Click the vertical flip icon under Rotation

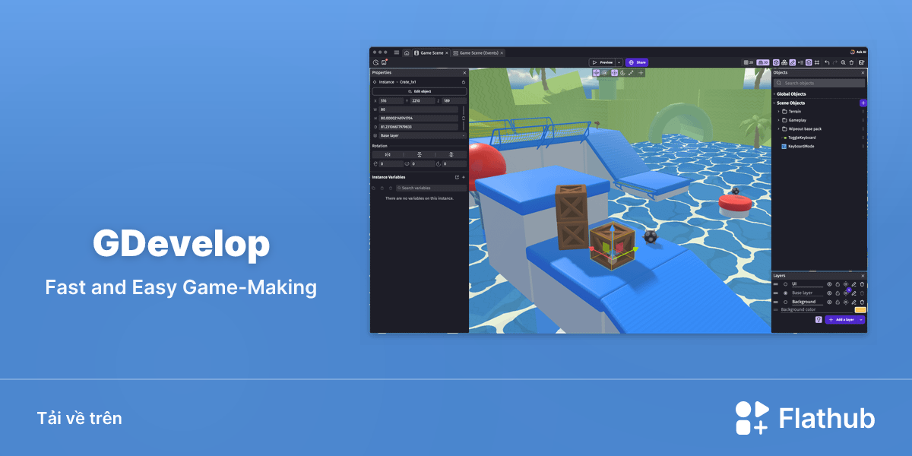tap(420, 154)
